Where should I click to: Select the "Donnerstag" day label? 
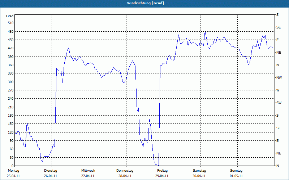(x=125, y=171)
